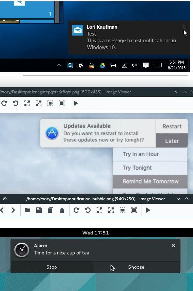Click normal-size (dashed square) icon in o1znagutepqzre6r8qoi.png viewer
The width and height of the screenshot is (193, 291).
point(50,103)
